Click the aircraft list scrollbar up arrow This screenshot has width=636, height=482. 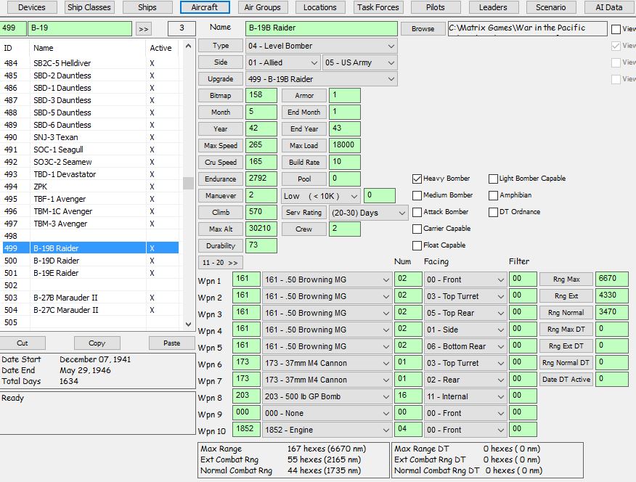coord(188,46)
